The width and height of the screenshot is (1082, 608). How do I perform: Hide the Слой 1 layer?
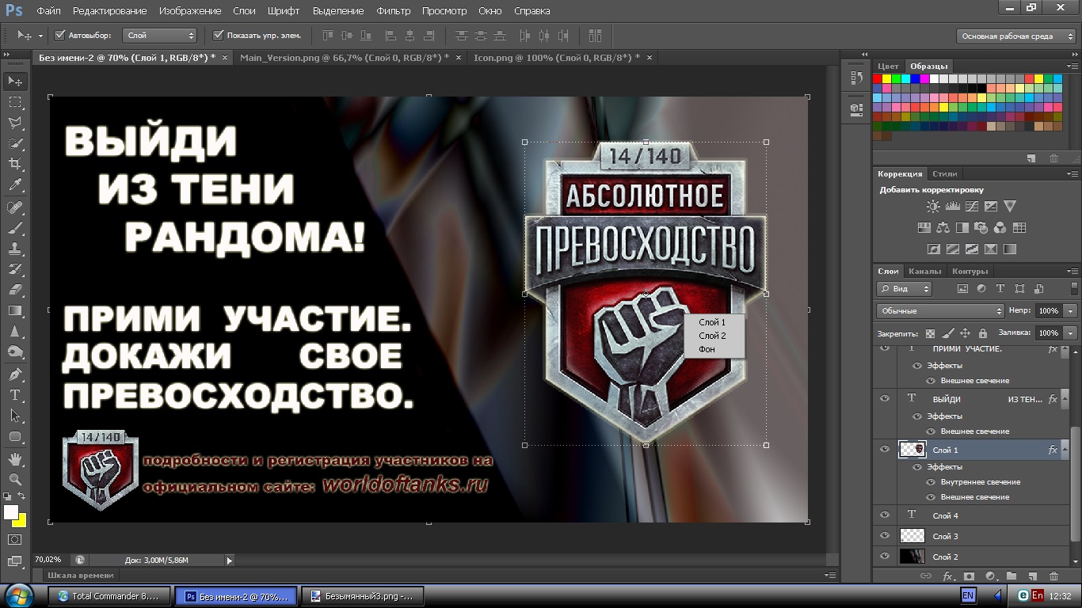[885, 449]
